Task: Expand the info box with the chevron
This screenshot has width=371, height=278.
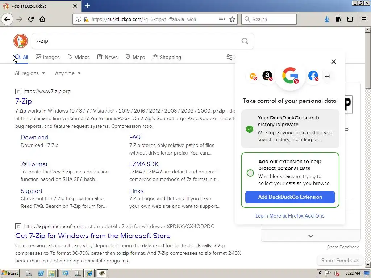Action: (311, 236)
